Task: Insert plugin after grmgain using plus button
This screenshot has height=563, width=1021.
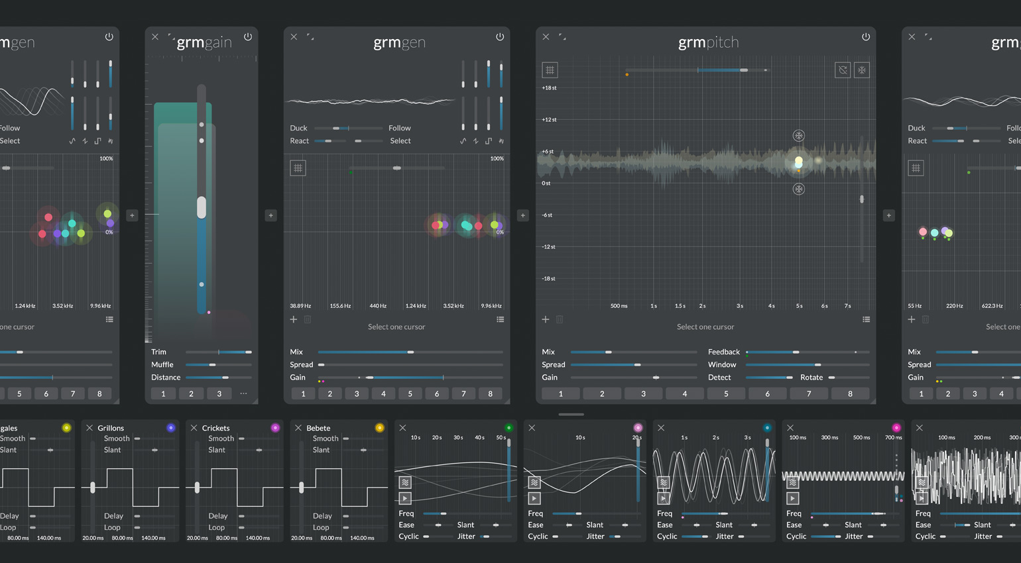Action: [x=270, y=215]
